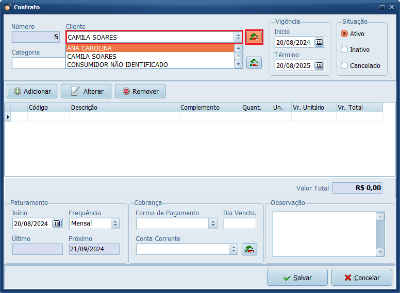Open the Frequência Mensal dropdown

[115, 223]
